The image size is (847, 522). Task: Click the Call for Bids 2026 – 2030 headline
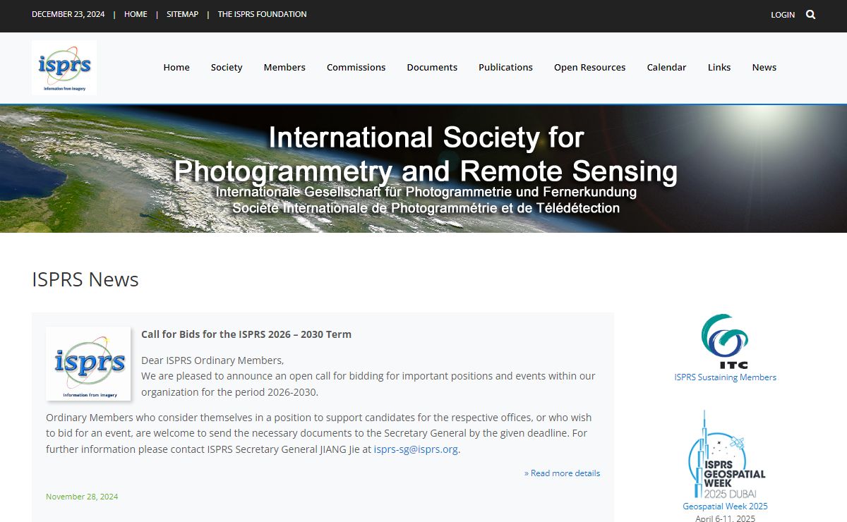[246, 334]
